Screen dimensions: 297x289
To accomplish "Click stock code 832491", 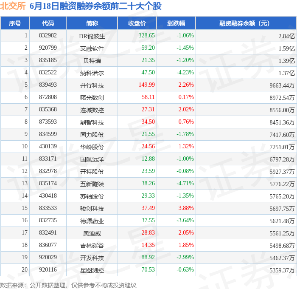I will tap(48, 233).
